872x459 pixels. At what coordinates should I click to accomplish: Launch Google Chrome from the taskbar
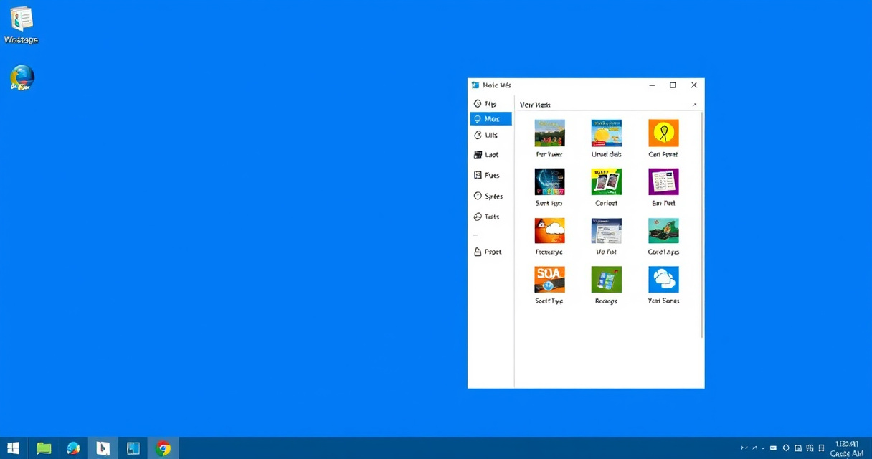(x=163, y=448)
